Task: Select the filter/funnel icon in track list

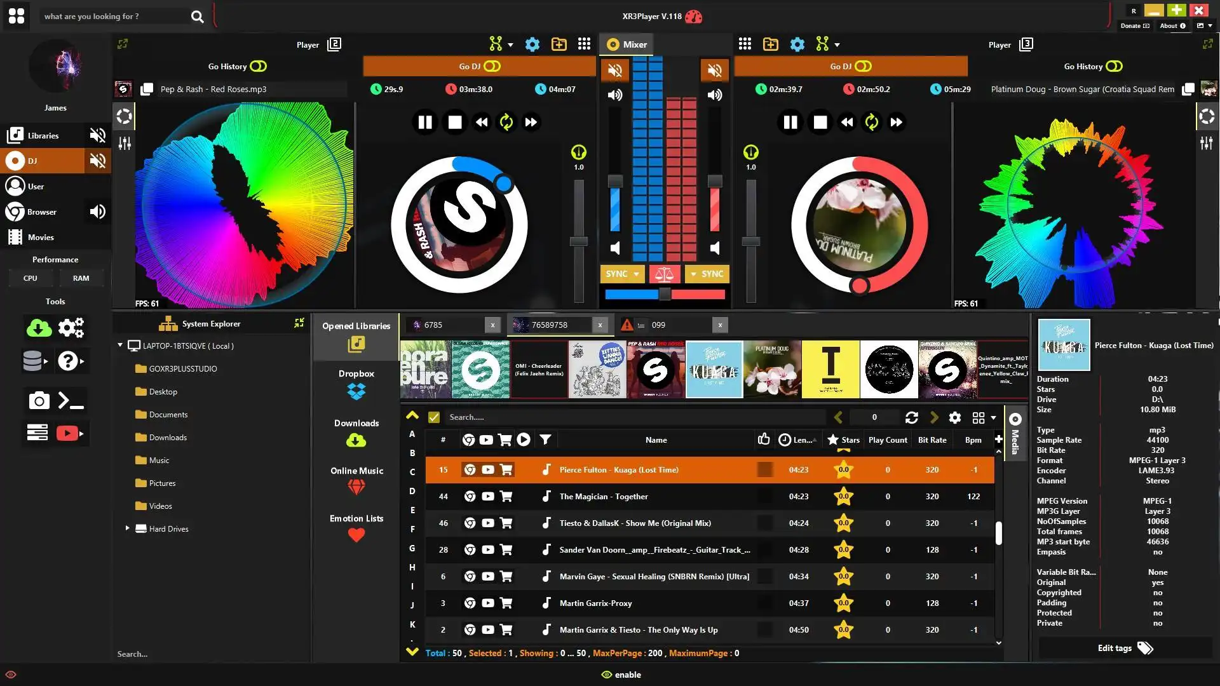Action: coord(543,439)
